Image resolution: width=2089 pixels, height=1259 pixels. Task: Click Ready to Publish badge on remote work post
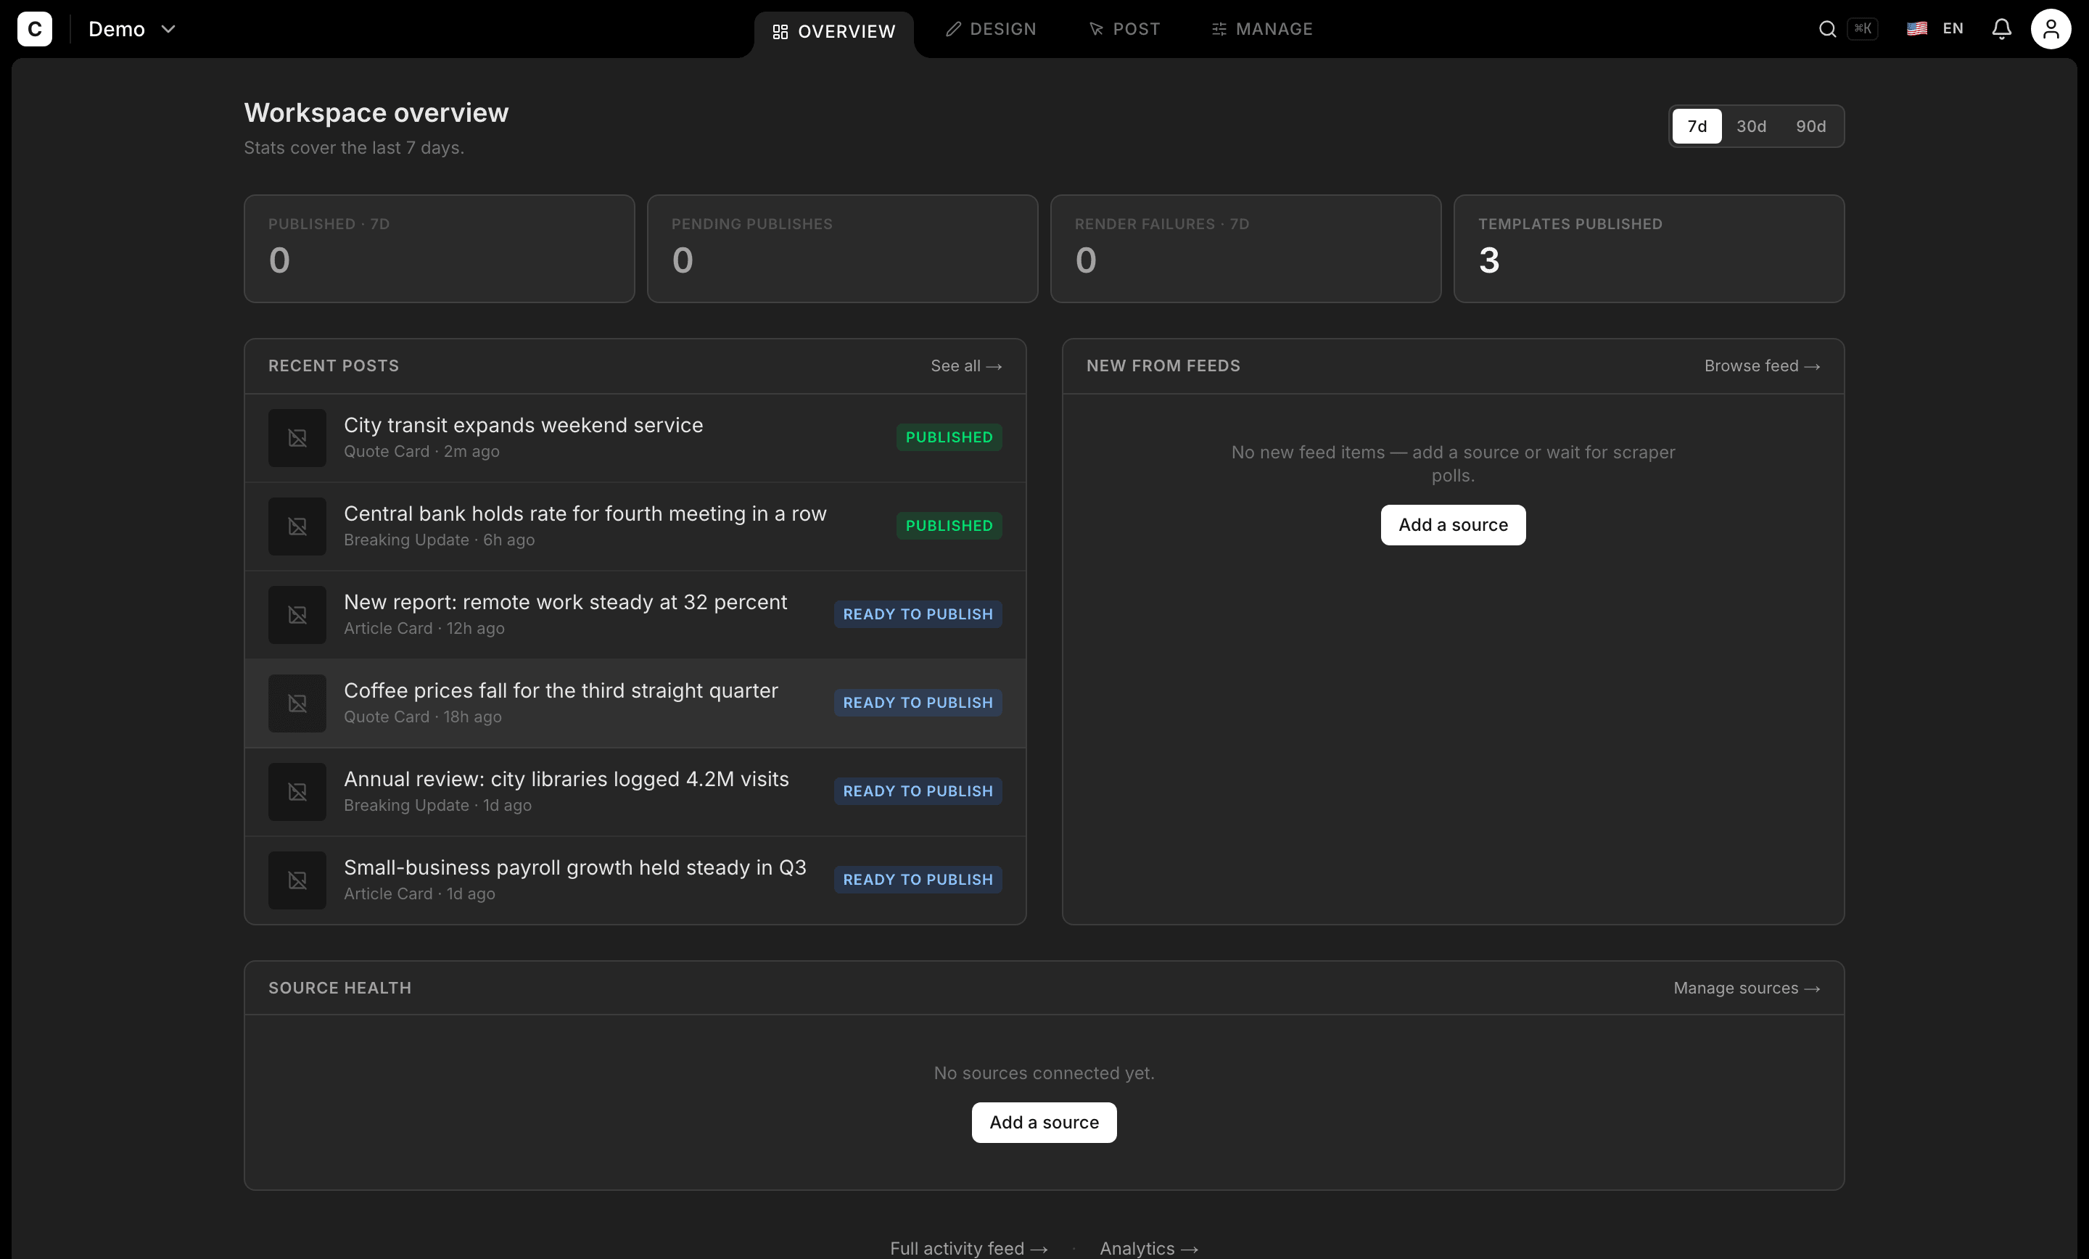(918, 614)
